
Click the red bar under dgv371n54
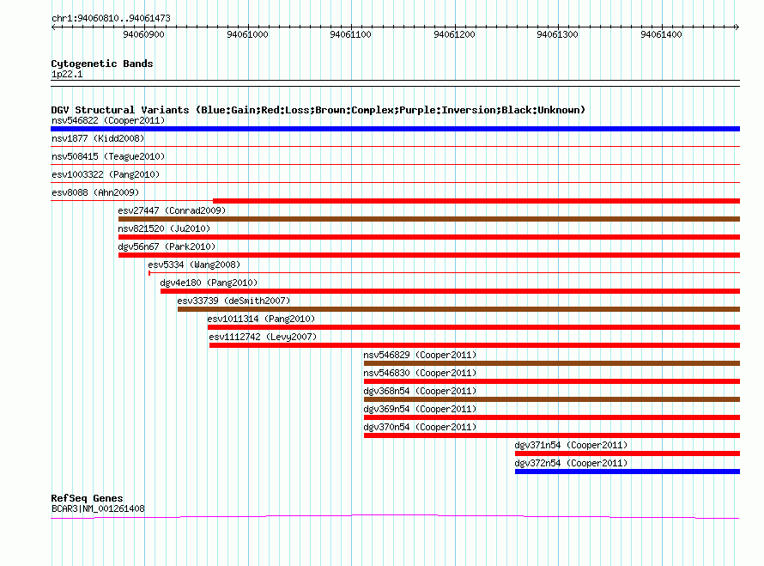(x=628, y=453)
